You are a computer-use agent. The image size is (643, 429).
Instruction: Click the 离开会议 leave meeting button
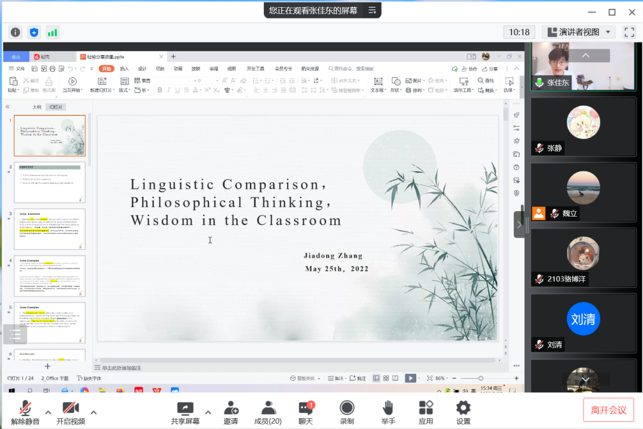608,410
